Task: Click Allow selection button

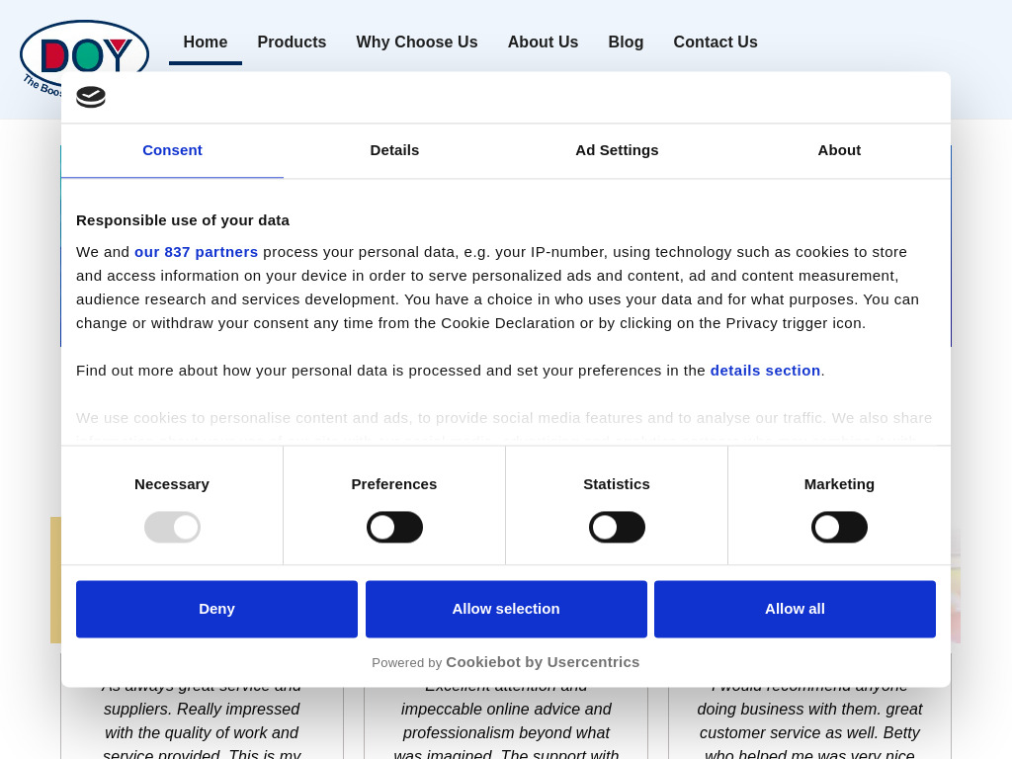Action: [x=506, y=609]
